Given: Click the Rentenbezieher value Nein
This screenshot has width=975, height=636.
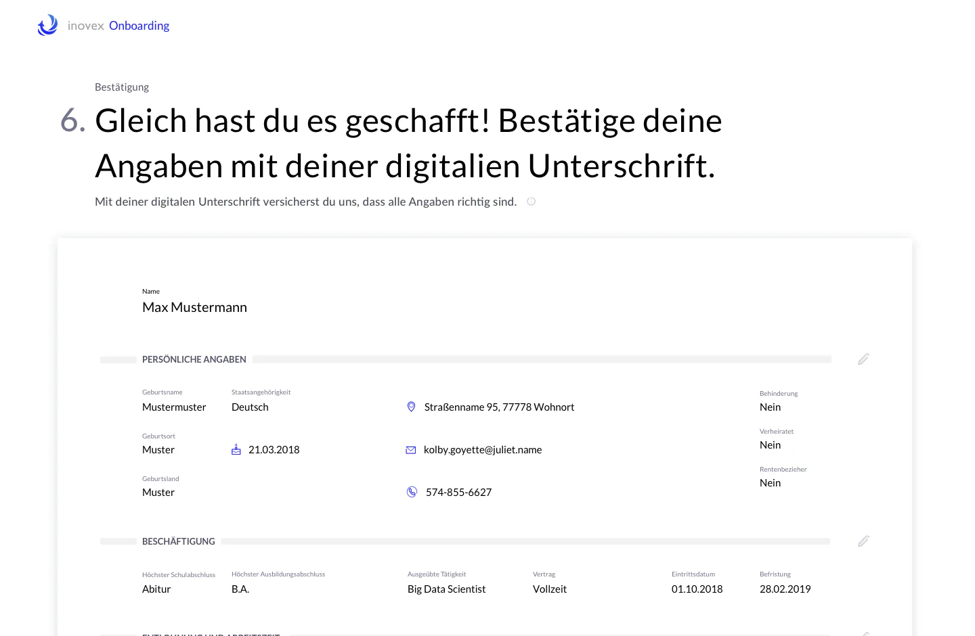Looking at the screenshot, I should coord(770,483).
